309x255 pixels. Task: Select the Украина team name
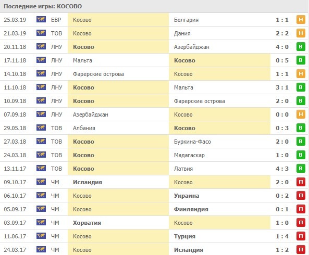coord(187,196)
